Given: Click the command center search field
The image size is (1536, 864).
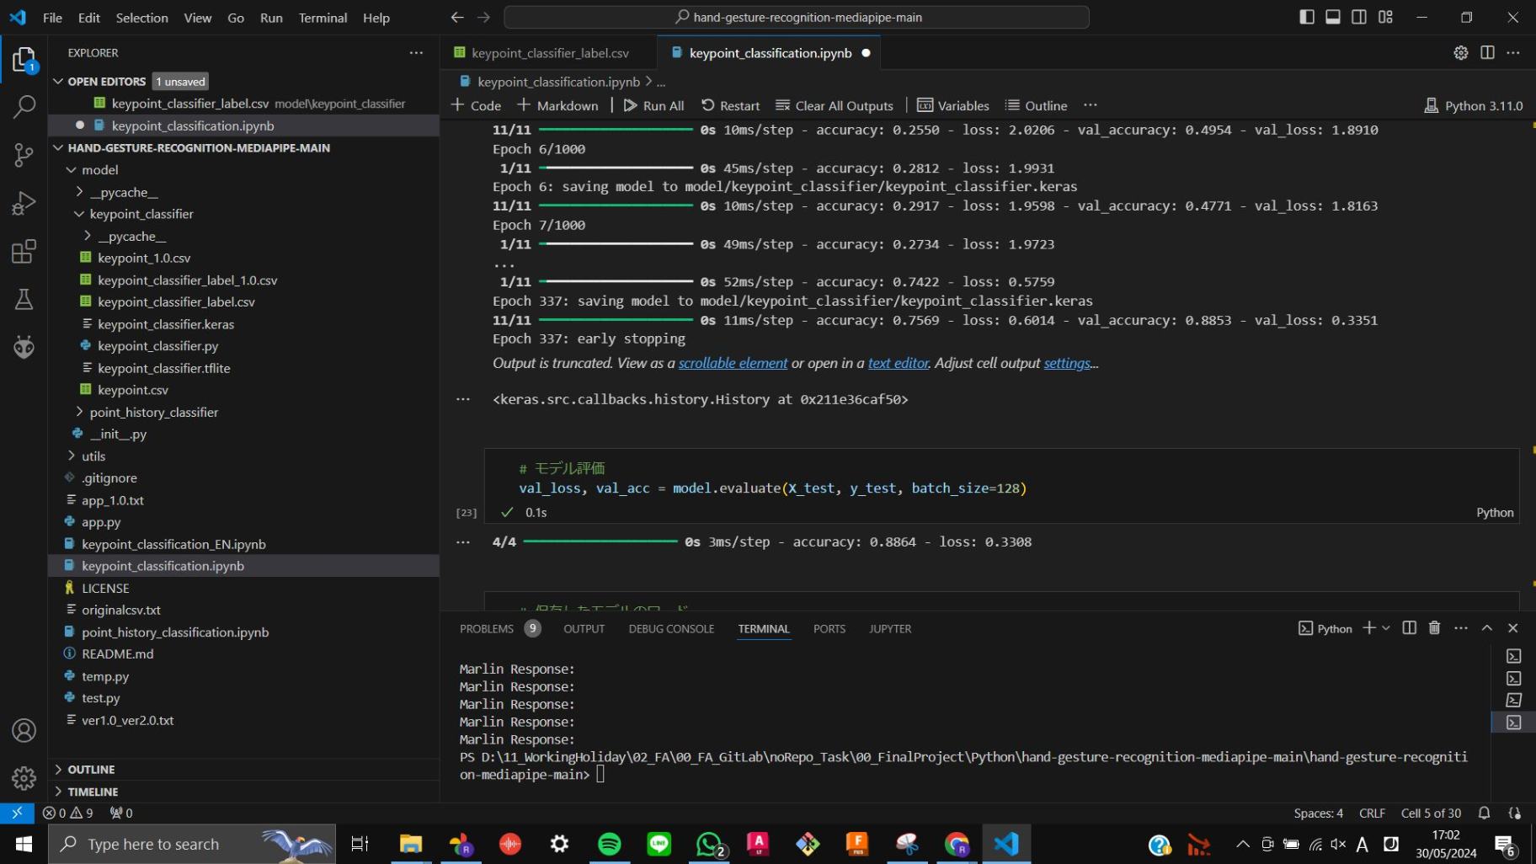Looking at the screenshot, I should [x=796, y=17].
